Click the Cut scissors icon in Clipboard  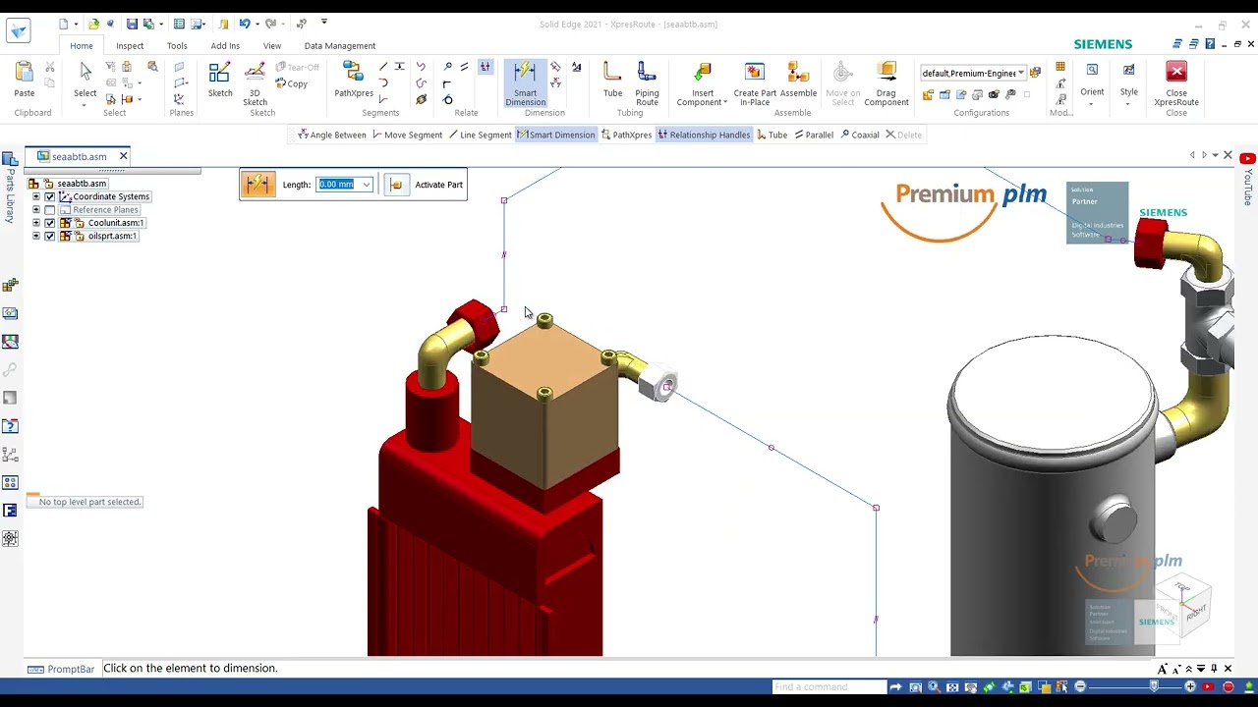click(x=49, y=67)
